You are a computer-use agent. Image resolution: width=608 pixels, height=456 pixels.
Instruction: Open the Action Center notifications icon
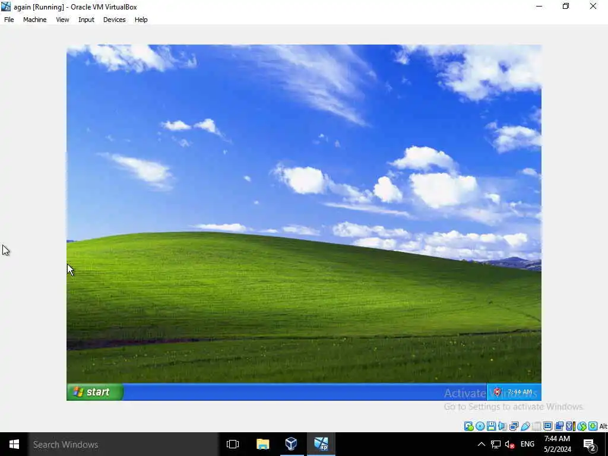tap(590, 445)
